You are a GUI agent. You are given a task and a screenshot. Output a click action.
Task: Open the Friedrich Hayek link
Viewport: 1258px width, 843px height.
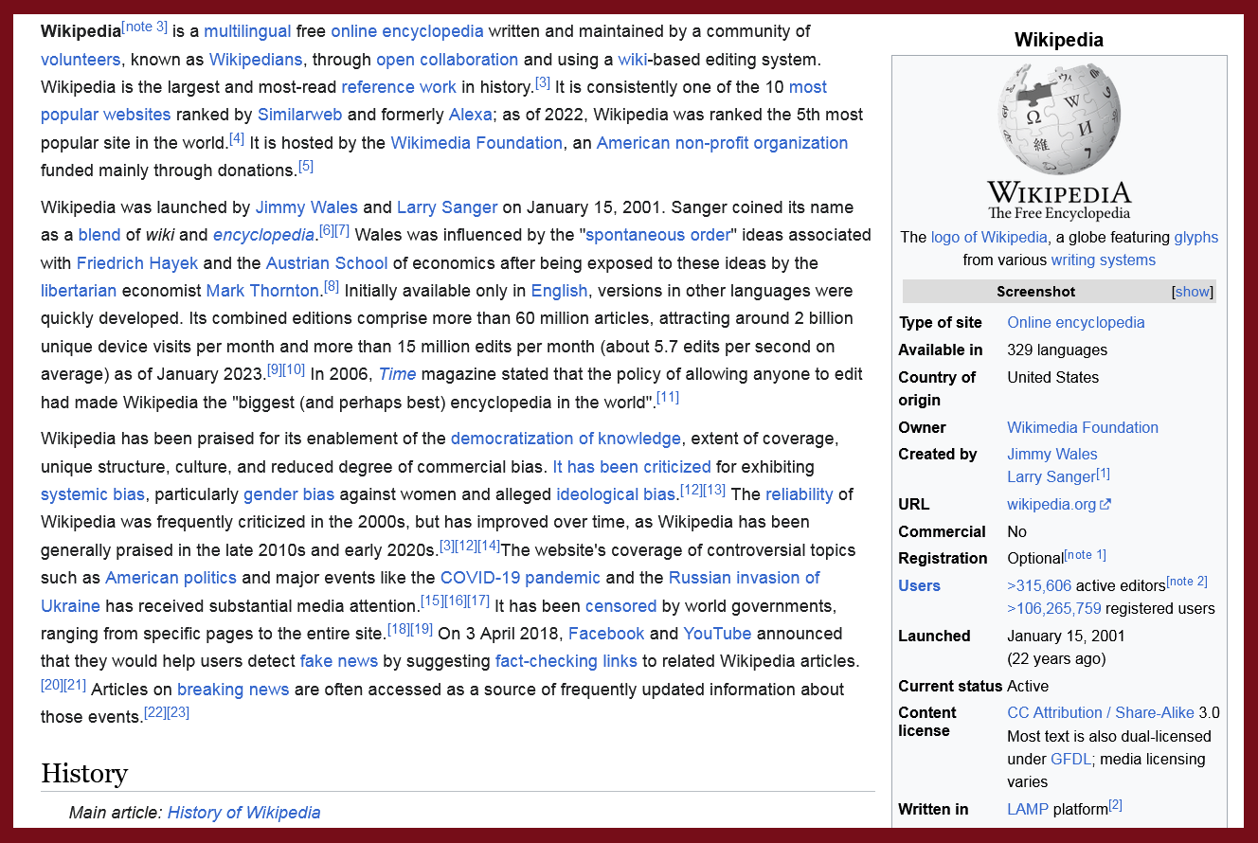pyautogui.click(x=137, y=263)
